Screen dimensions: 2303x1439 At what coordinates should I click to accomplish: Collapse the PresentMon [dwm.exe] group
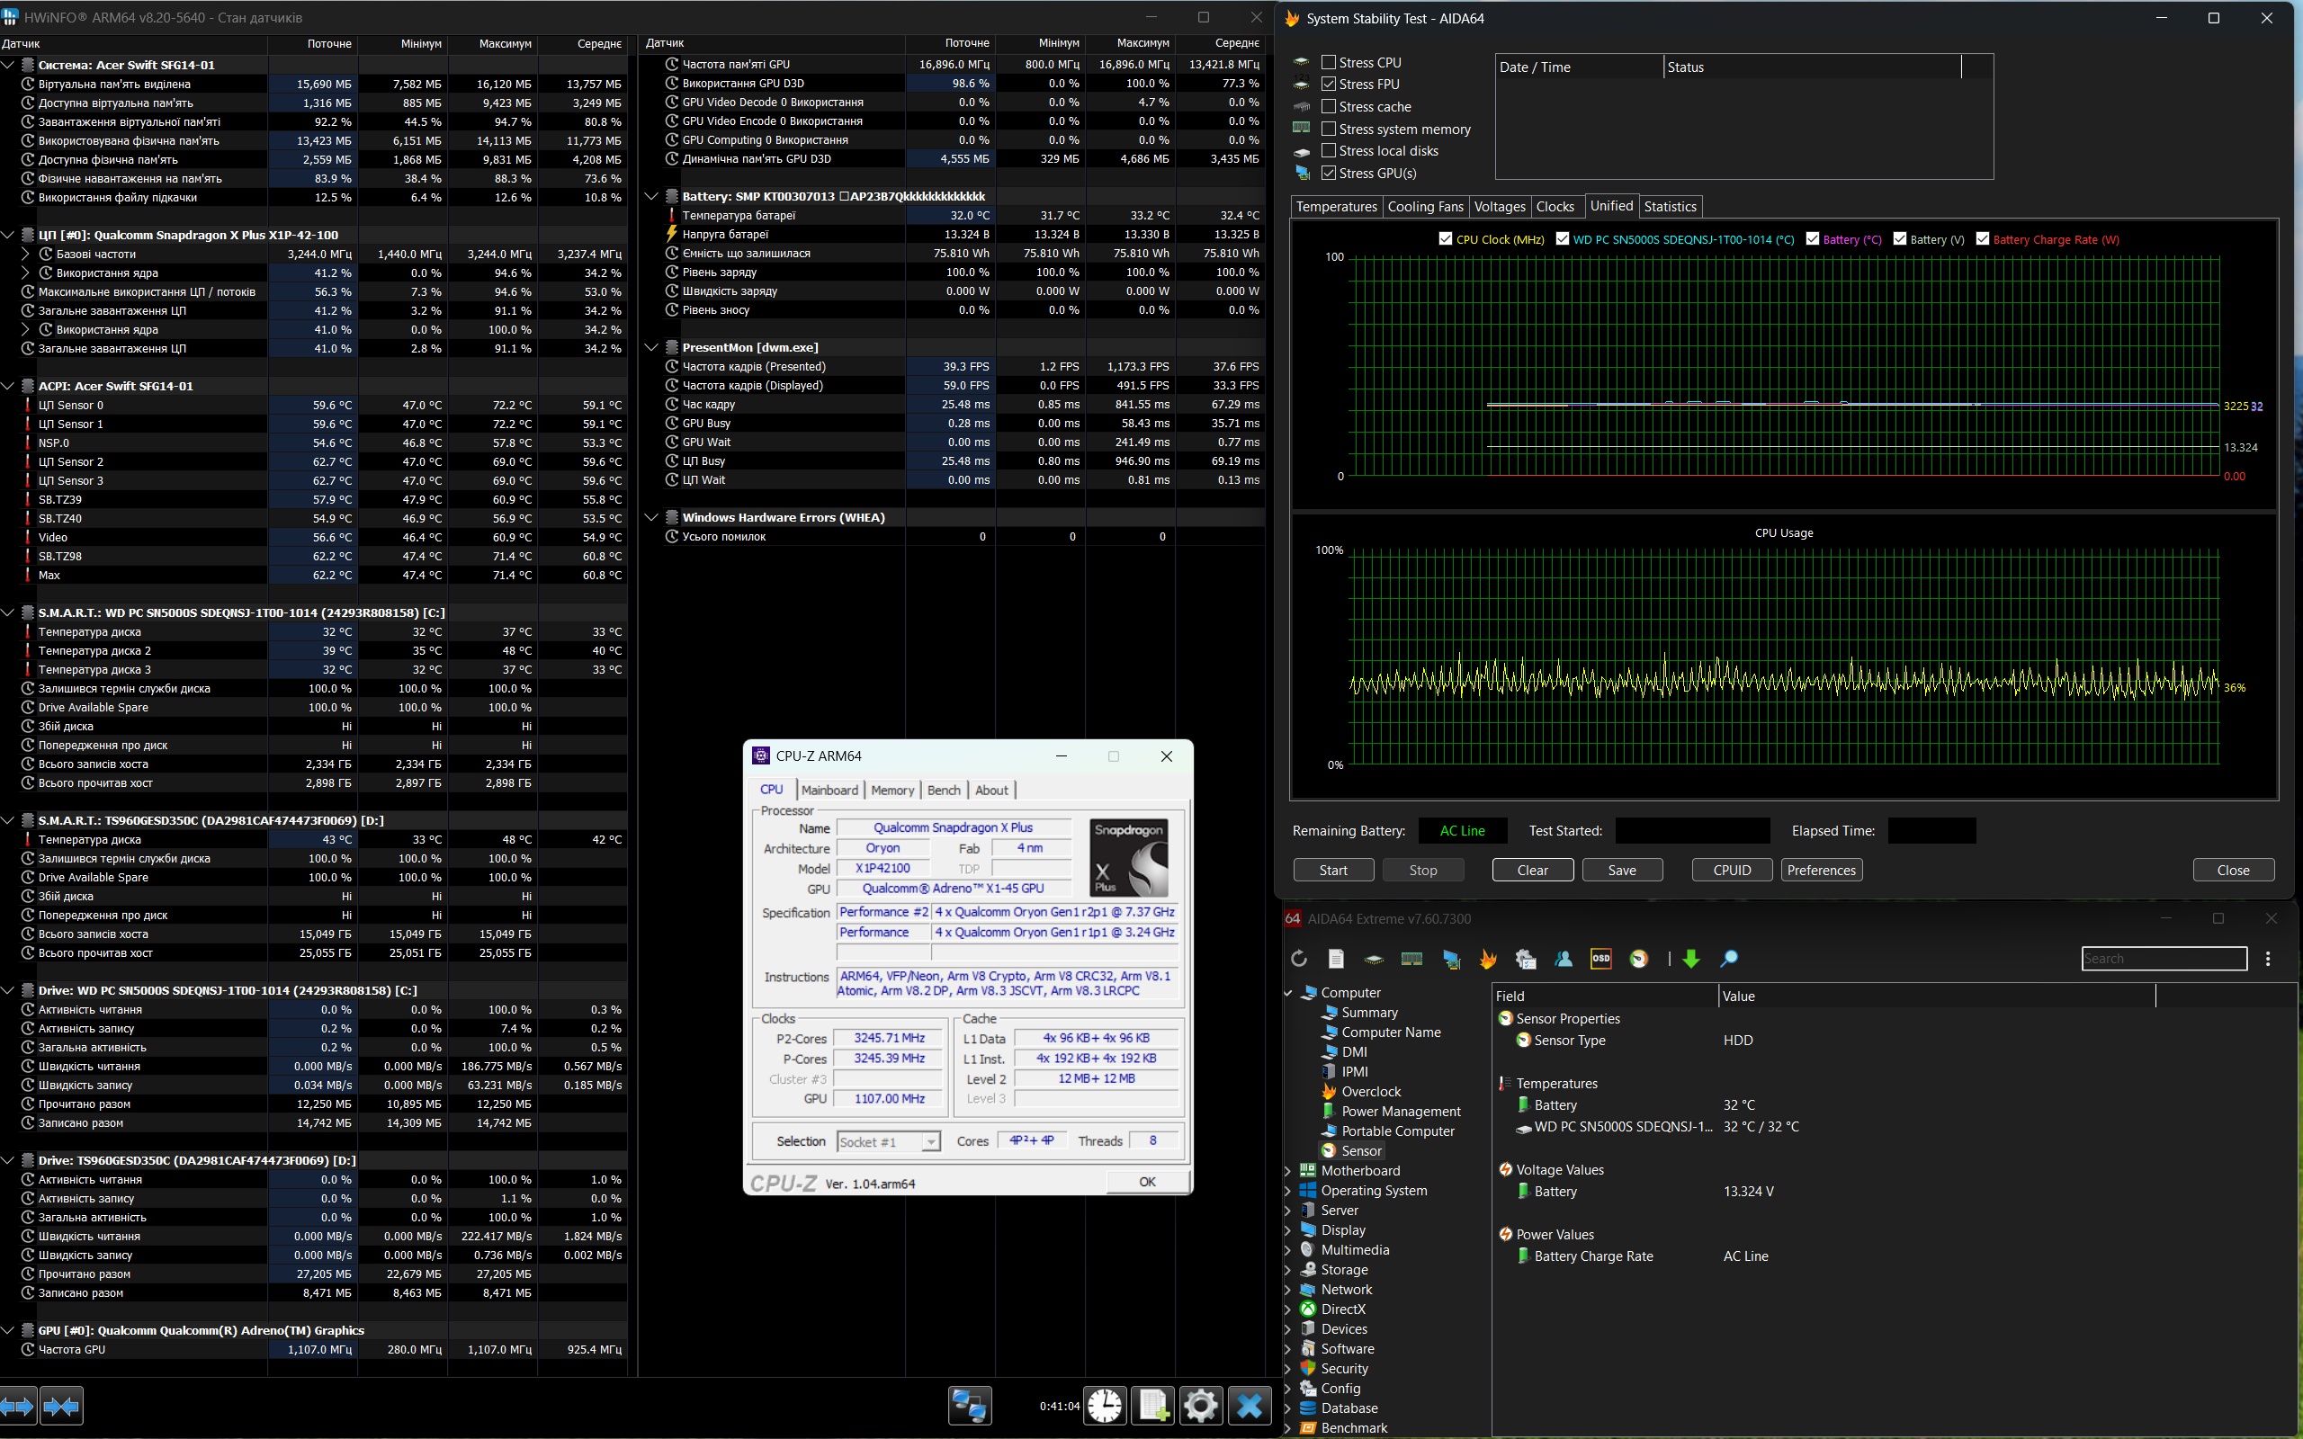coord(652,347)
